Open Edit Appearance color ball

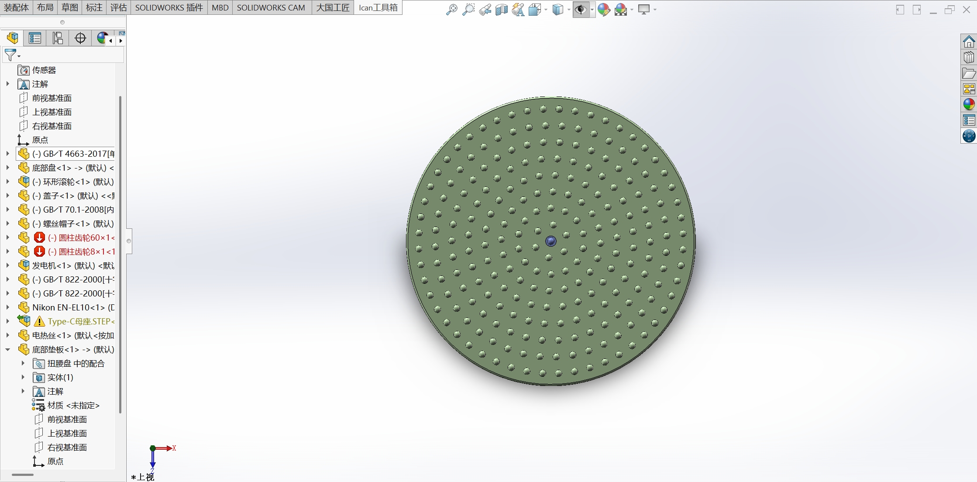[x=604, y=9]
